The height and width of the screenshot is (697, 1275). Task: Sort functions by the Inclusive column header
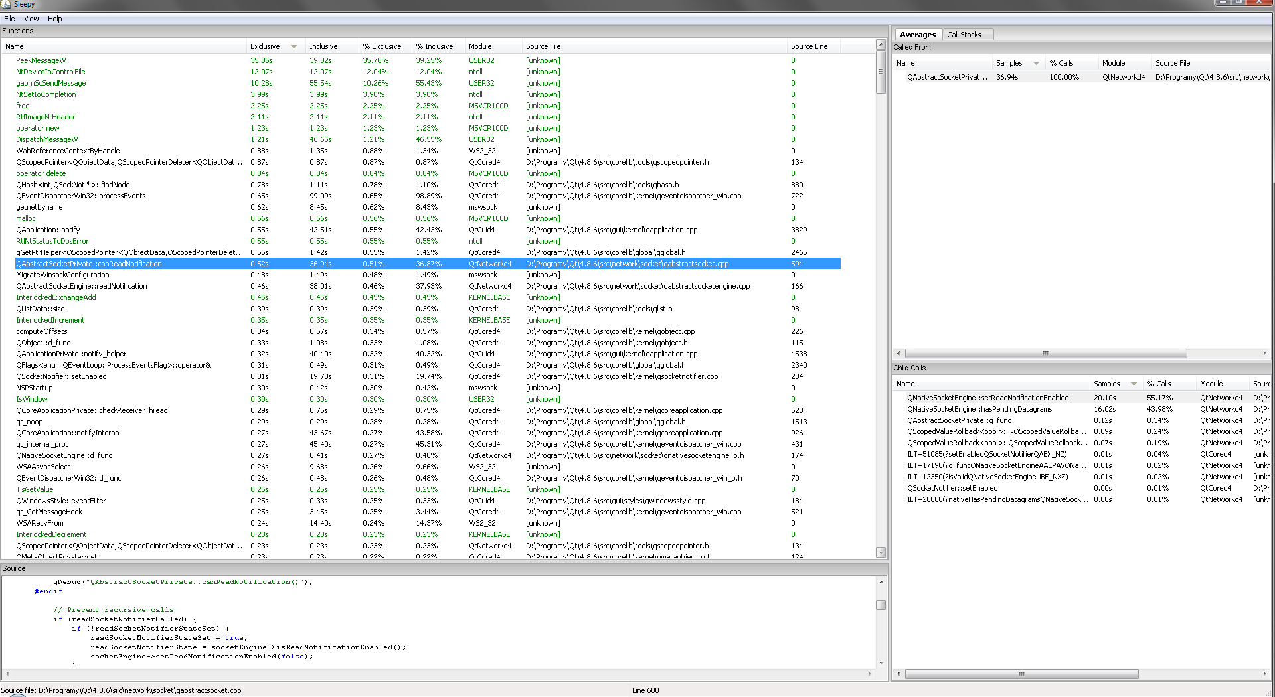pos(323,46)
